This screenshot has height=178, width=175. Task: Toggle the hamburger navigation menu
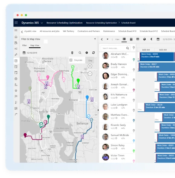pyautogui.click(x=16, y=30)
